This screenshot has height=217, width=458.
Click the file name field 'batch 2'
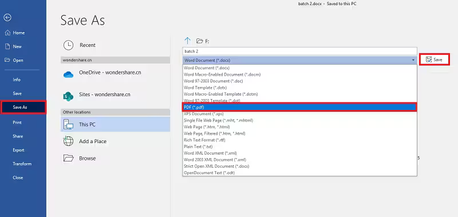point(299,51)
